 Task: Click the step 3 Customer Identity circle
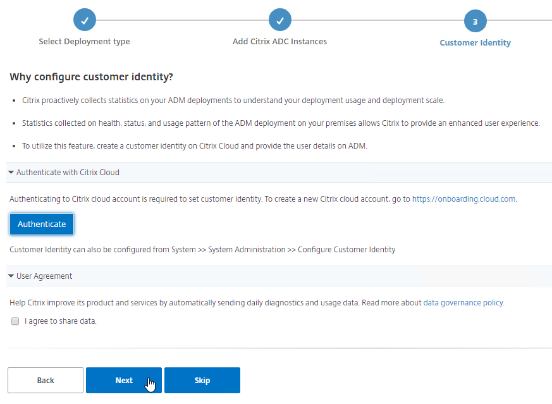pyautogui.click(x=475, y=21)
